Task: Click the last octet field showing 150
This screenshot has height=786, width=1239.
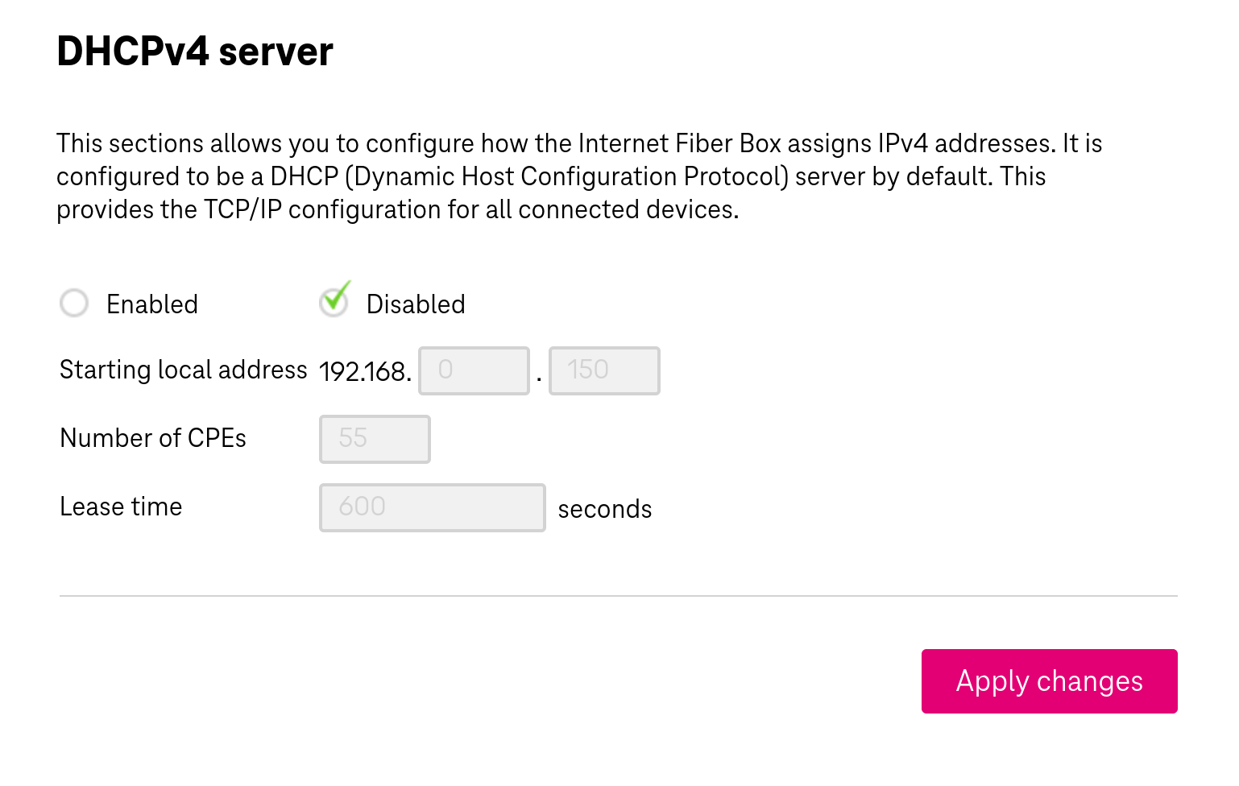Action: (604, 370)
